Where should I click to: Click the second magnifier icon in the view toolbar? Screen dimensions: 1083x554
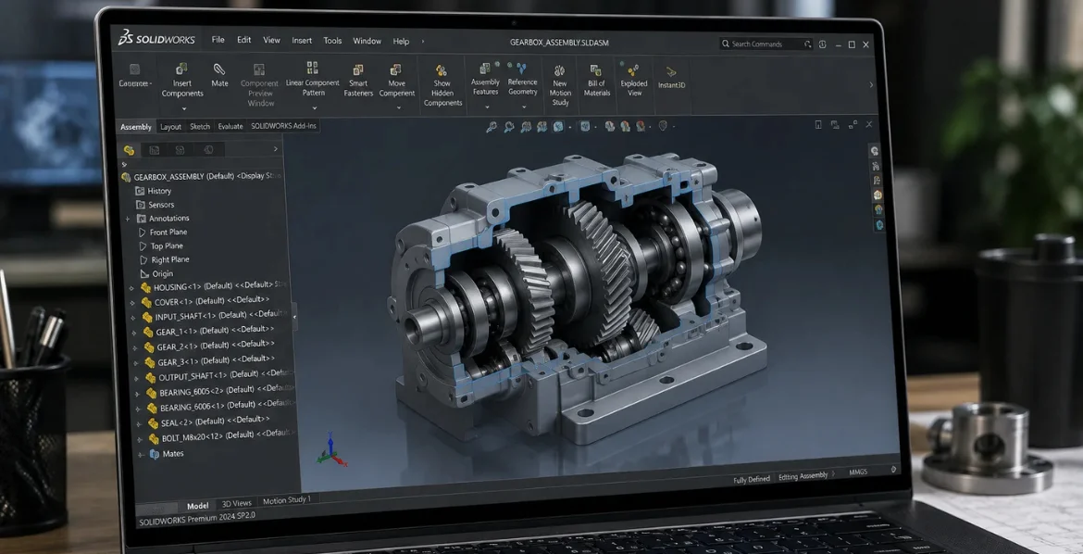click(509, 127)
